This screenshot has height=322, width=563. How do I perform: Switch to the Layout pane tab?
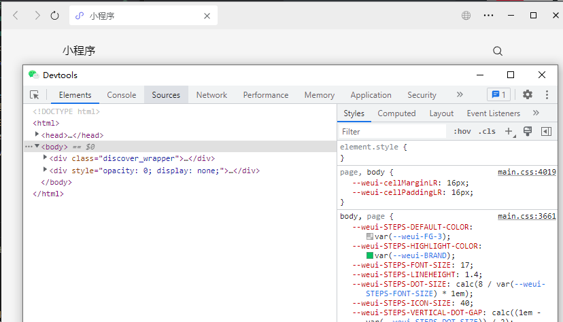(441, 113)
